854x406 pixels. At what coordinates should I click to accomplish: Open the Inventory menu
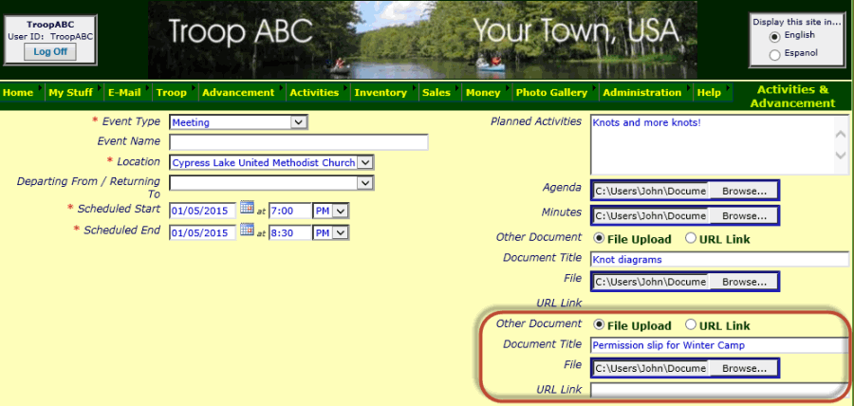tap(381, 93)
